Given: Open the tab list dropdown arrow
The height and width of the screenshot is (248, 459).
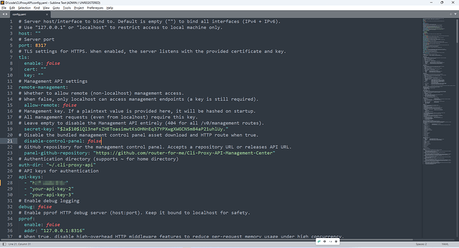Looking at the screenshot, I should click(x=455, y=14).
